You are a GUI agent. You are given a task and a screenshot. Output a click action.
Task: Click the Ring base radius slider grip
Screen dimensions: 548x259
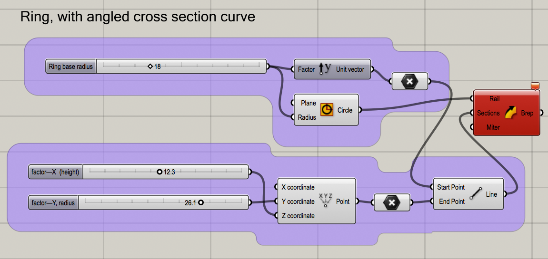coord(150,67)
